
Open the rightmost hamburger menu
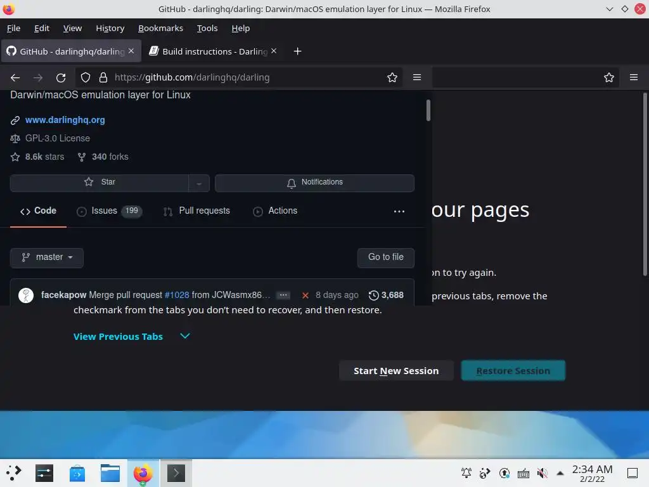coord(634,77)
